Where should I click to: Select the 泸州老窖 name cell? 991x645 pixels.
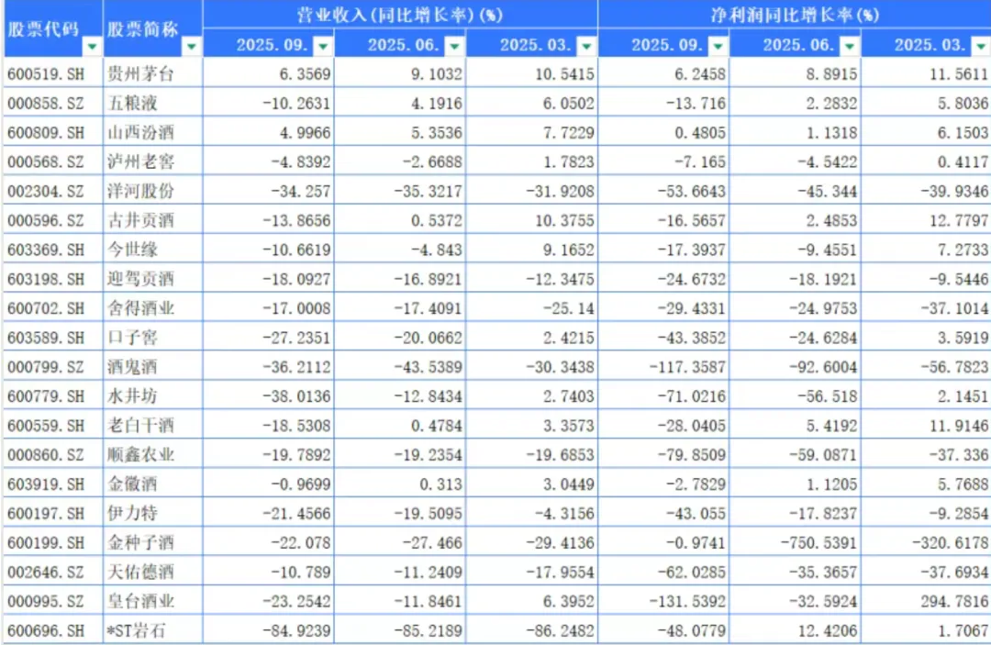(x=153, y=161)
